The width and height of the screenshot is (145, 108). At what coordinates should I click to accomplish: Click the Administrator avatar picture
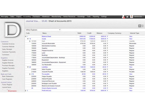[x=131, y=17]
